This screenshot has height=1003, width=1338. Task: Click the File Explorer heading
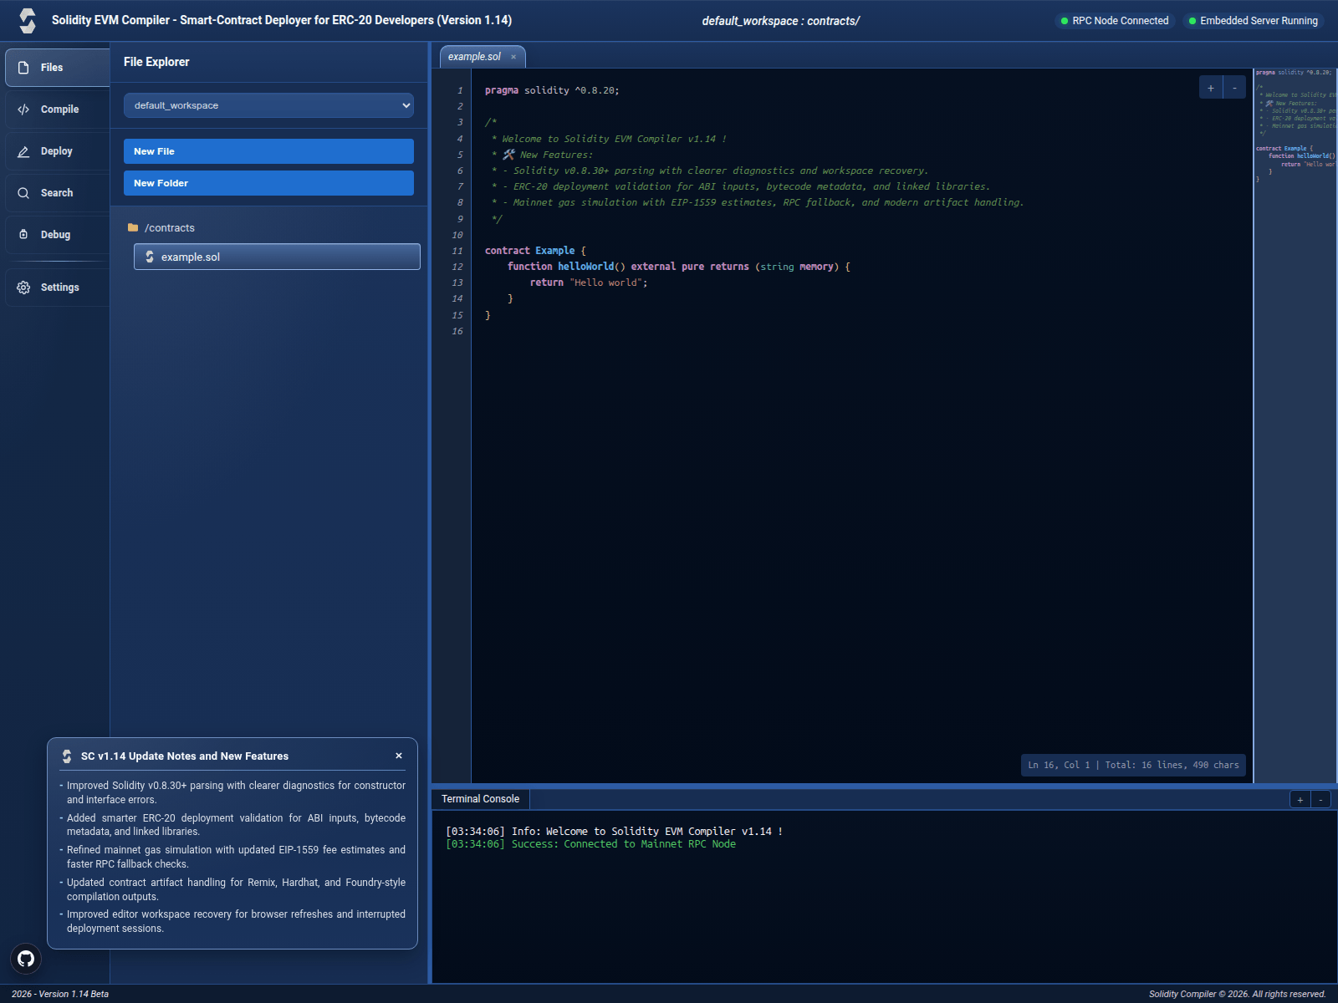(x=156, y=62)
